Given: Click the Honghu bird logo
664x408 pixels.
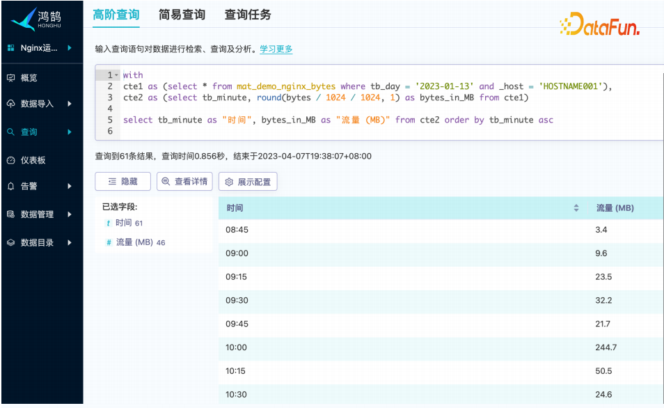Looking at the screenshot, I should [24, 19].
